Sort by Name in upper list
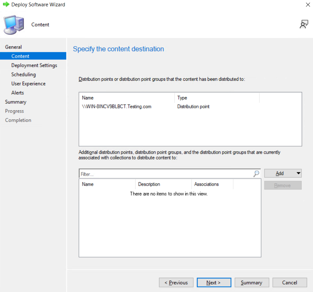The height and width of the screenshot is (292, 313). [127, 98]
